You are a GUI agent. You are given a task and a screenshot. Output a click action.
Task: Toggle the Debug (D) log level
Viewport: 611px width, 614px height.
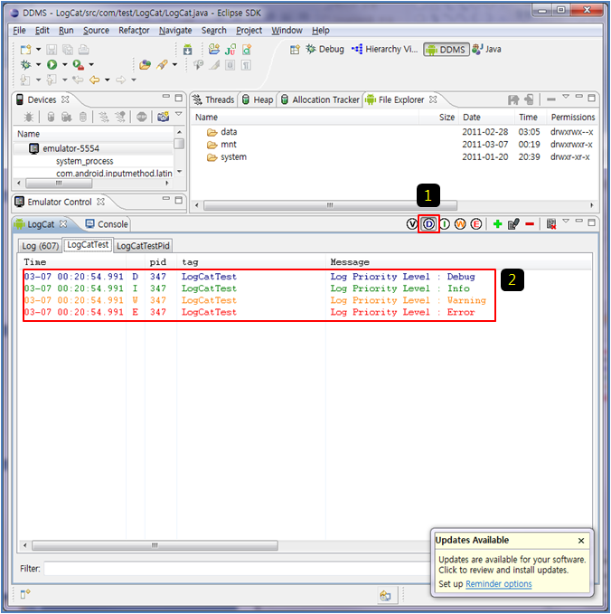coord(429,224)
